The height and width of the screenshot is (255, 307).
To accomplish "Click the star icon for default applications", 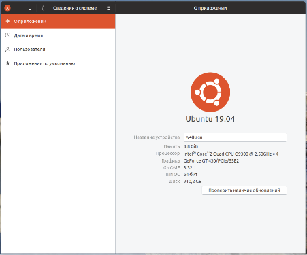I will coord(7,63).
